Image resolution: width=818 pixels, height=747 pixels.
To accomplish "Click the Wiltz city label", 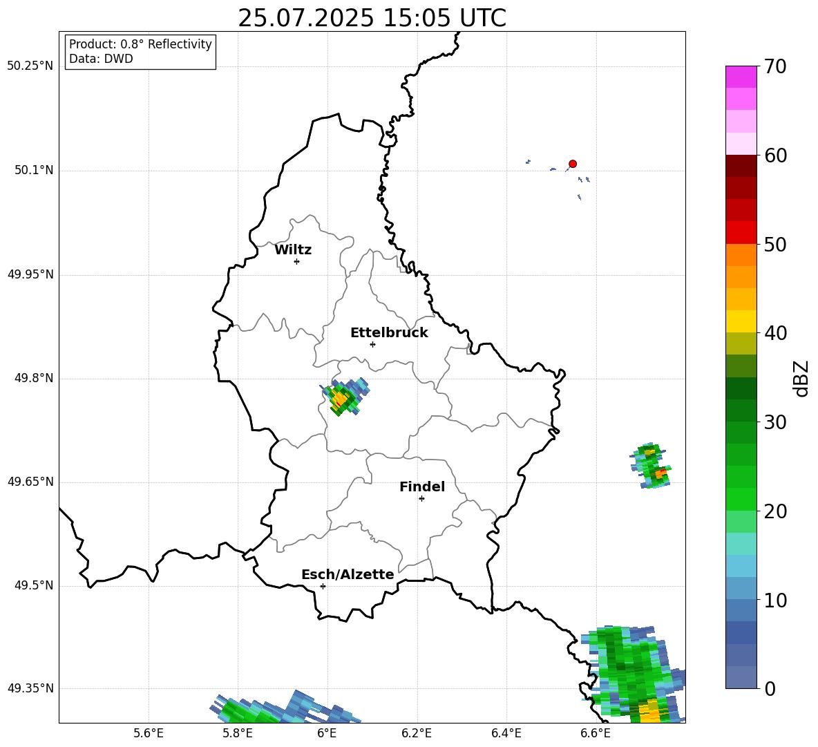I will tap(293, 250).
